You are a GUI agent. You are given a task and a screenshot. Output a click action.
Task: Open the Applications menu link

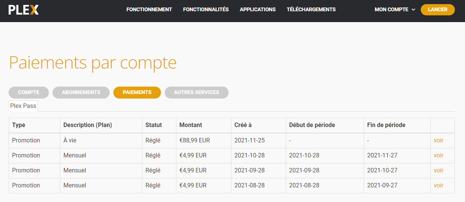[257, 10]
